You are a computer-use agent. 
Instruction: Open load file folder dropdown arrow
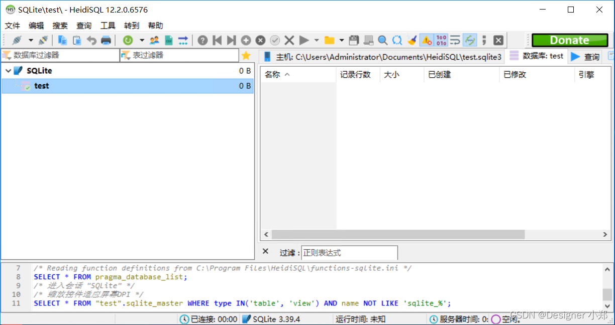pyautogui.click(x=342, y=40)
